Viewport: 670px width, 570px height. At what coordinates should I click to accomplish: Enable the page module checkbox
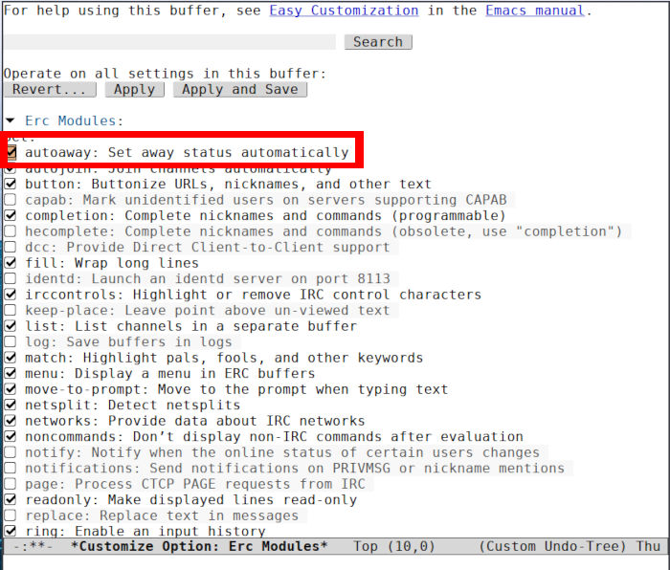[11, 484]
